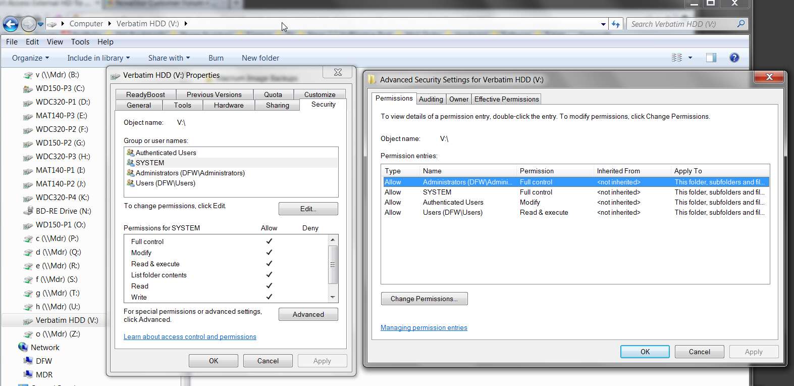Select the Network icon in sidebar

pos(23,347)
